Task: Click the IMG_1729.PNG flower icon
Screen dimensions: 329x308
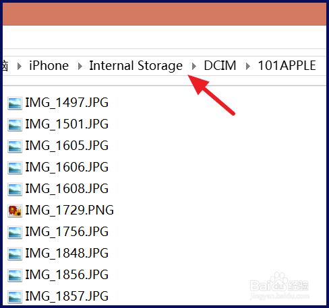Action: [15, 210]
